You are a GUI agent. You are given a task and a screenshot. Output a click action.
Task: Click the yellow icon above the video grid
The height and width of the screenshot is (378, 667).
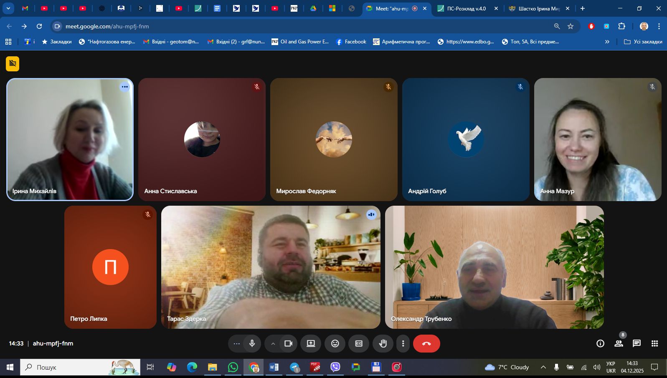[13, 63]
